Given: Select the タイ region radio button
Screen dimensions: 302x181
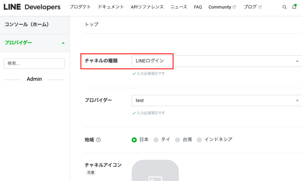Looking at the screenshot, I should pyautogui.click(x=156, y=140).
